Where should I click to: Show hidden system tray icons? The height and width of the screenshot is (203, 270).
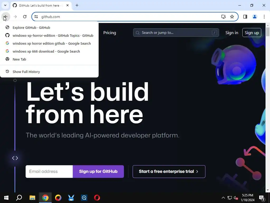(223, 198)
